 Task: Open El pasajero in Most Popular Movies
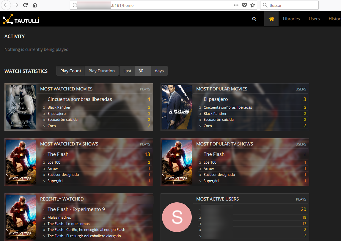coord(216,99)
